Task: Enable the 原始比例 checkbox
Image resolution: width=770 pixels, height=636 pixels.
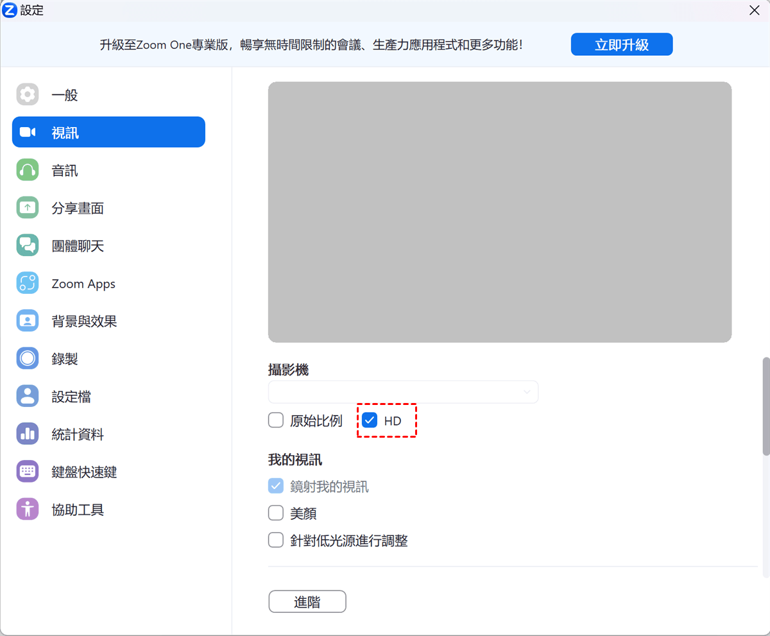Action: (x=276, y=421)
